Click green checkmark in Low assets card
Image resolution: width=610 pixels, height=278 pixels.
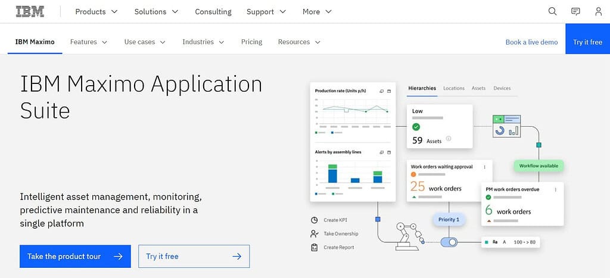416,127
